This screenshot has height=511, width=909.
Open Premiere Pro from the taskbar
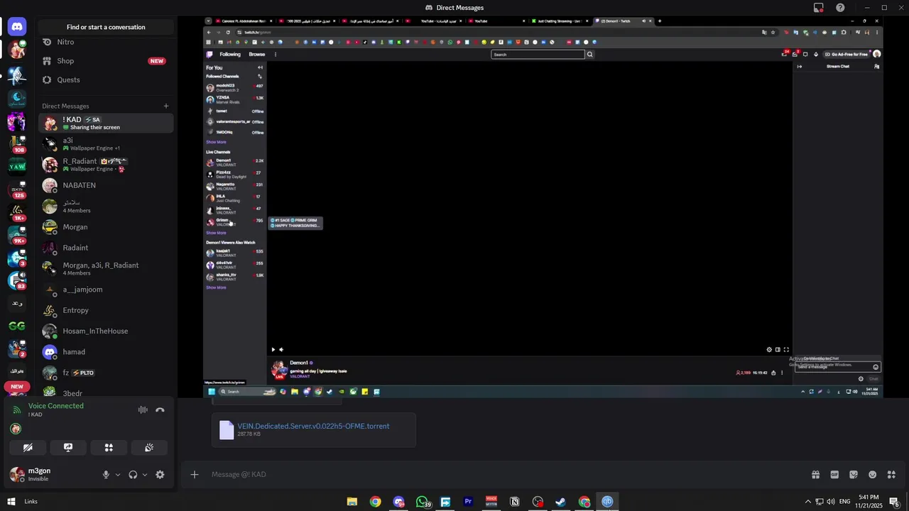[468, 502]
